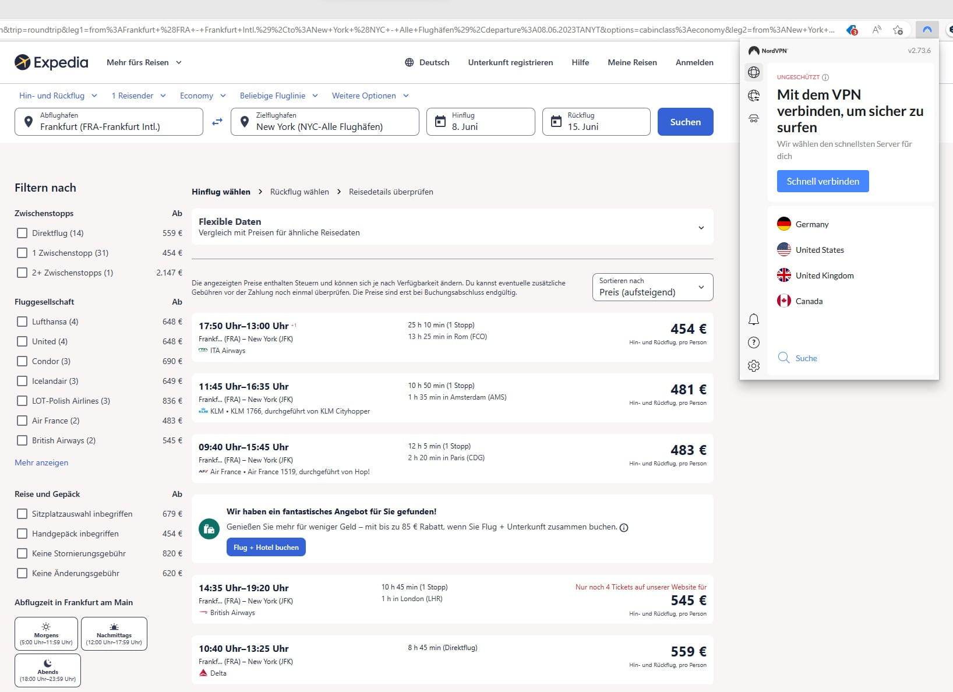
Task: Click the browser favorites star icon
Action: point(898,30)
